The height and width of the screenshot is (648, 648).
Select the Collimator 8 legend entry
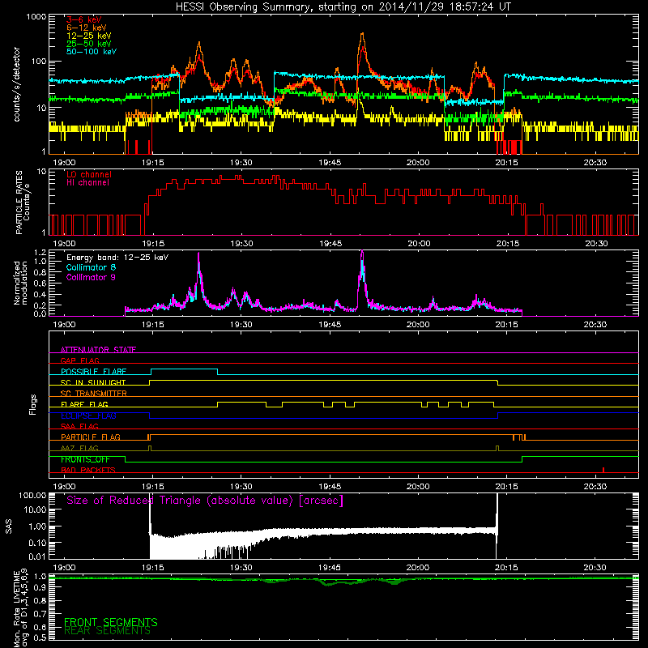[x=91, y=267]
